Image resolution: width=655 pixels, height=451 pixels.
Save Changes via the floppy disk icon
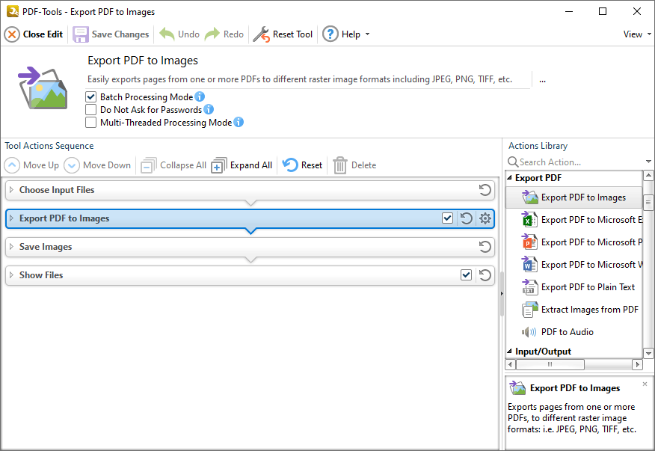point(81,34)
